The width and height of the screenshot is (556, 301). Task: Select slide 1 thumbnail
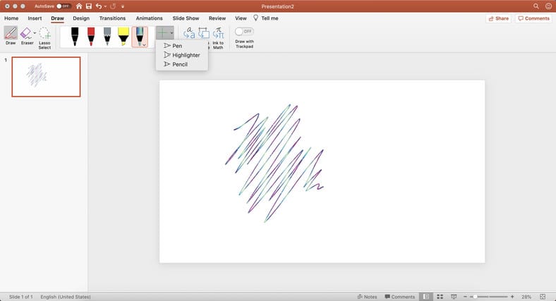[x=46, y=77]
